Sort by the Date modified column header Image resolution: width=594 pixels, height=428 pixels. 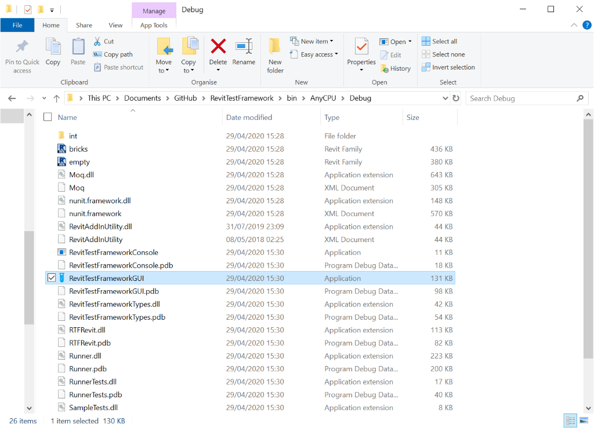coord(271,117)
